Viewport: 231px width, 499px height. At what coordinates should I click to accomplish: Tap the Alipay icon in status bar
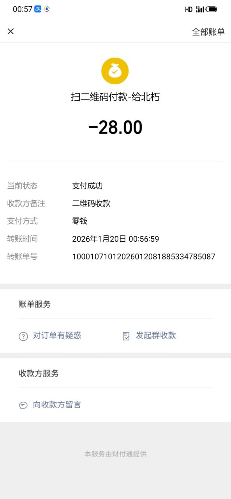(38, 9)
